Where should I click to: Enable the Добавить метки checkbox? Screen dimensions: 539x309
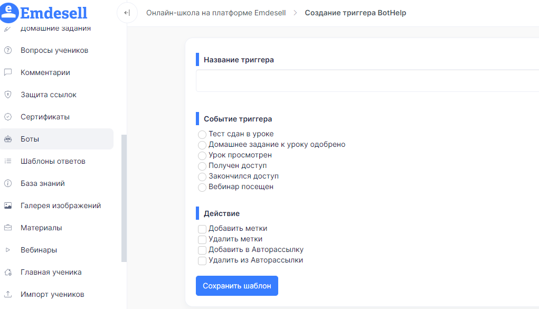point(202,229)
